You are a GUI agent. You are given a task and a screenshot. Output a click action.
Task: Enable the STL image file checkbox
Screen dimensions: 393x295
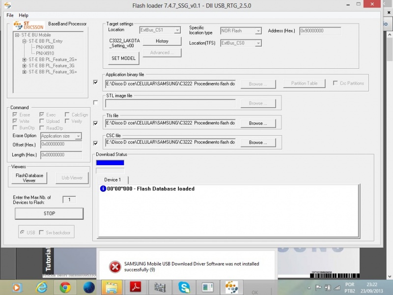click(x=95, y=103)
